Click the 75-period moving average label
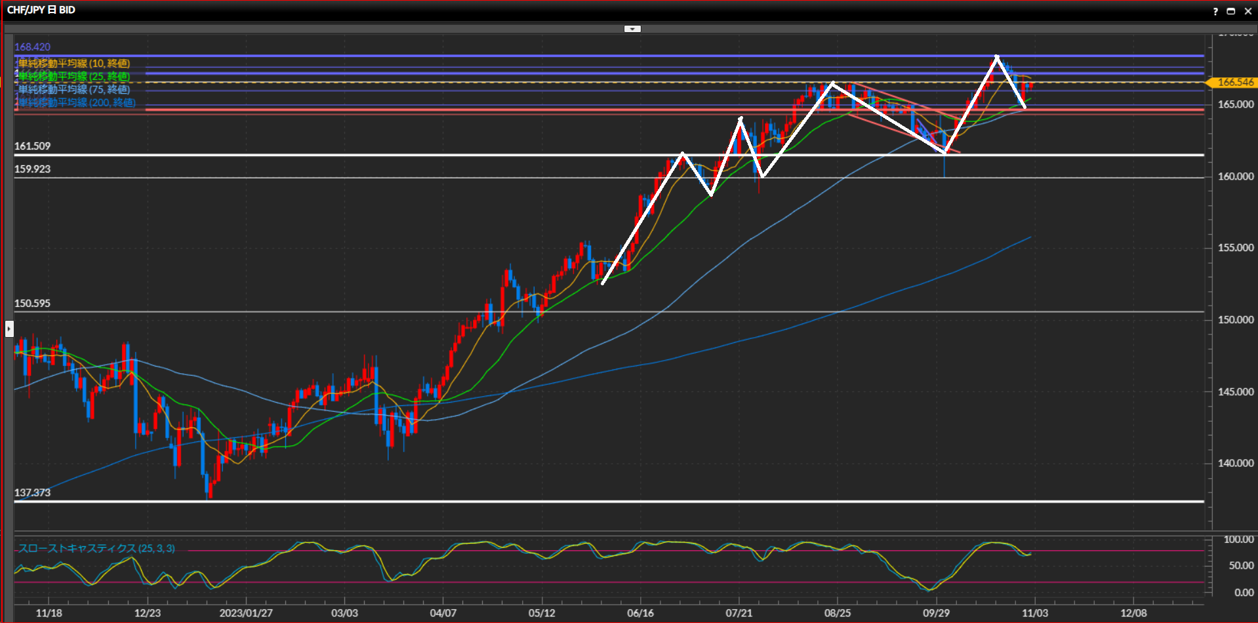The height and width of the screenshot is (623, 1258). point(73,90)
